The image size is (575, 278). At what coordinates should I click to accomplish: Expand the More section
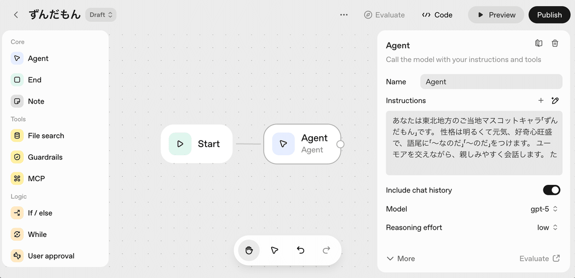click(x=401, y=258)
